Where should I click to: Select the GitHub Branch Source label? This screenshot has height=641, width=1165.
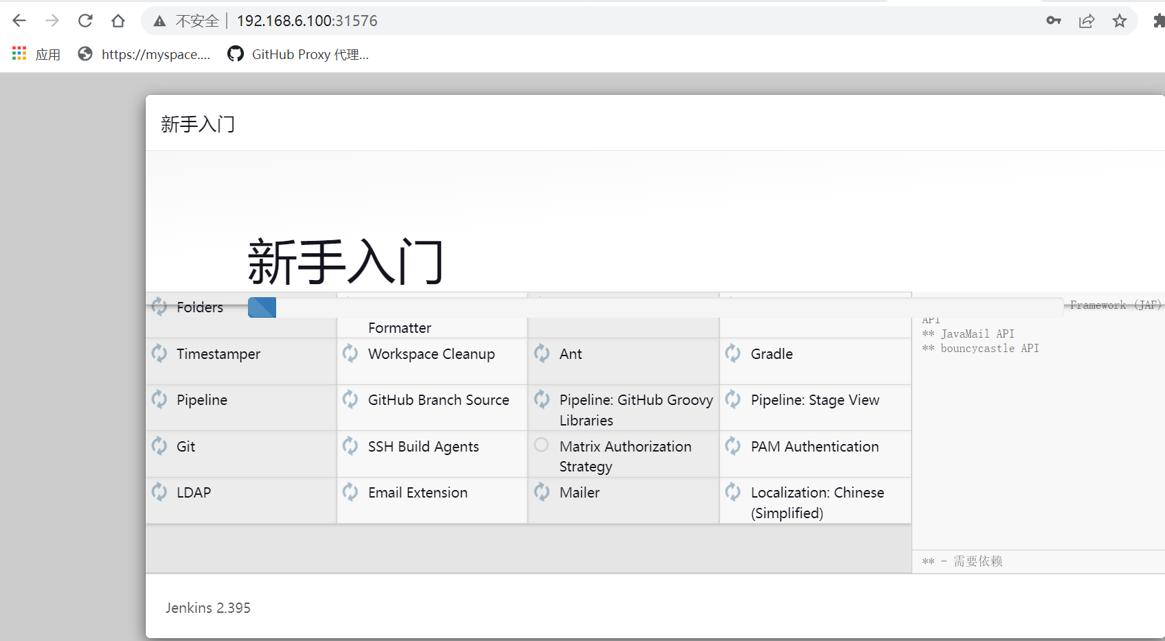(x=438, y=400)
